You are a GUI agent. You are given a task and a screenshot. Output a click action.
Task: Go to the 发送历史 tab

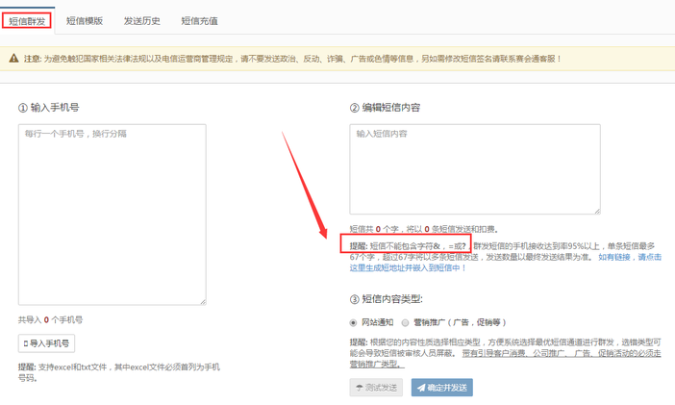click(142, 20)
